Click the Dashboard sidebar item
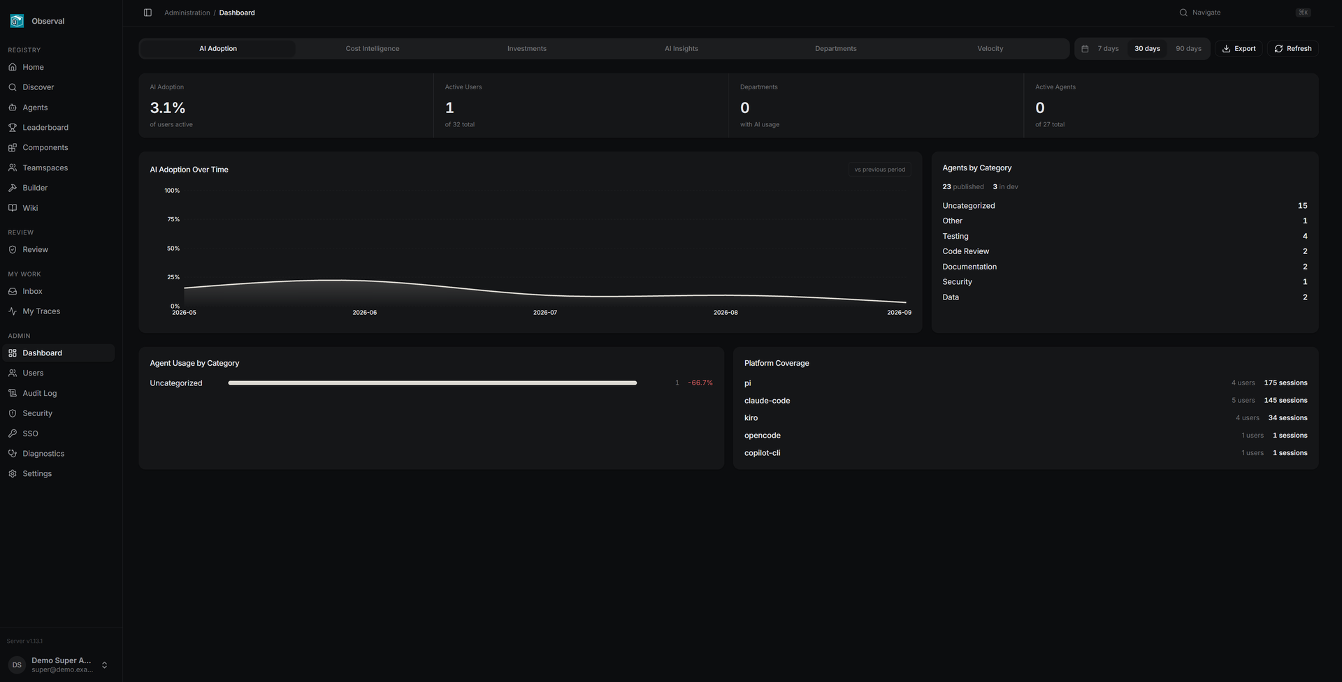Screen dimensions: 1342x682 (59, 353)
